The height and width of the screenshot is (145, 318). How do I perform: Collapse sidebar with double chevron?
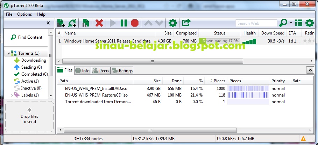[48, 23]
